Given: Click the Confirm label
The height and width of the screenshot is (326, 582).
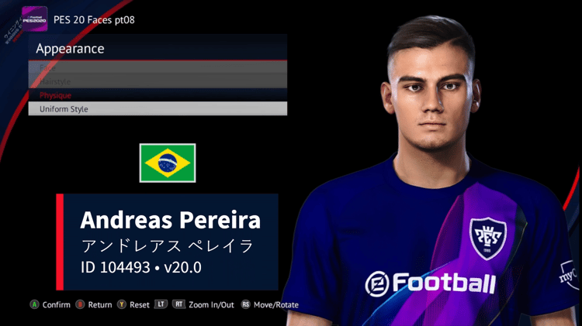Looking at the screenshot, I should (x=57, y=305).
